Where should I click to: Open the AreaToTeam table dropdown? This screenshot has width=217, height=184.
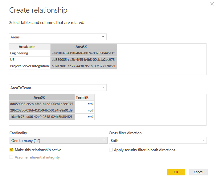coord(58,88)
